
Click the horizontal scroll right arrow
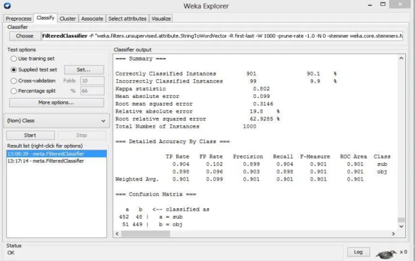(393, 234)
